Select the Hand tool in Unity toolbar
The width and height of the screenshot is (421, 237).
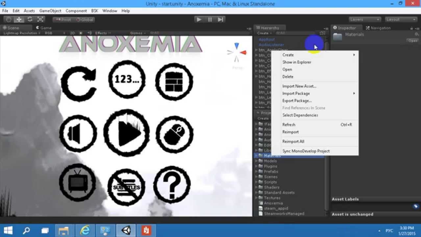tap(9, 19)
